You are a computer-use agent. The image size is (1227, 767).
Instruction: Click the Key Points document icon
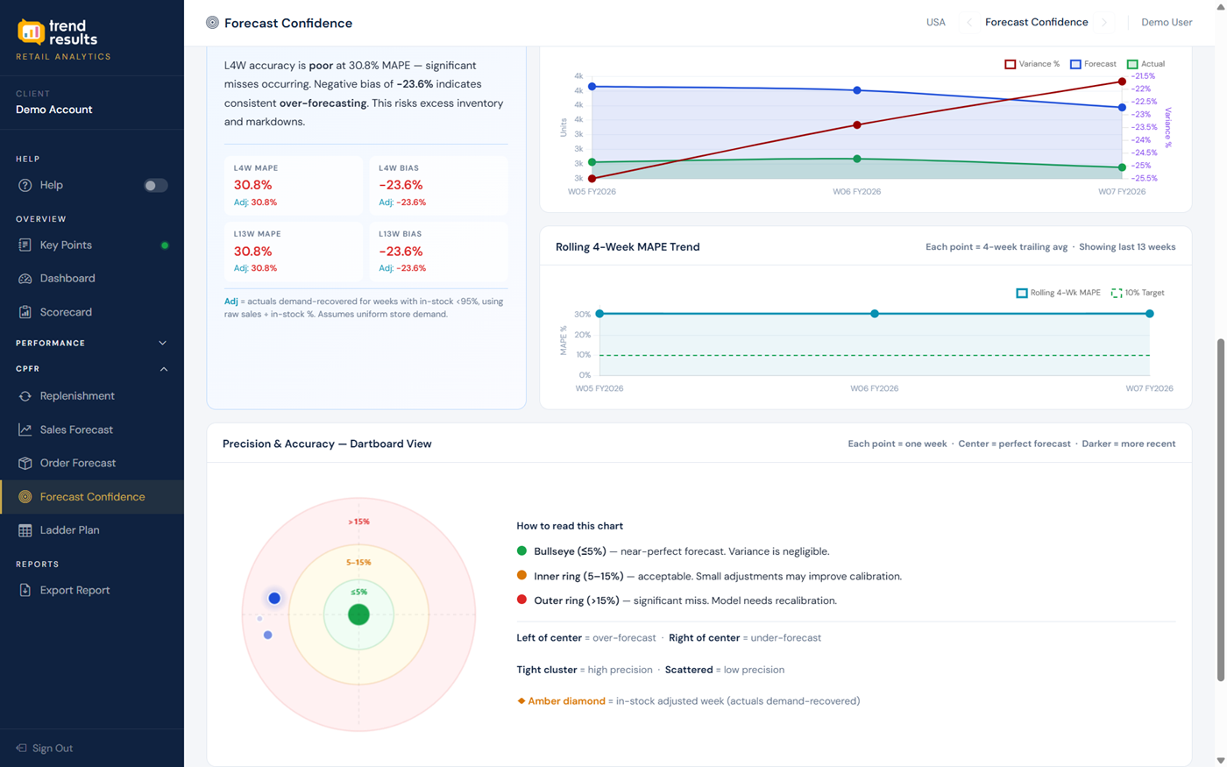pos(25,245)
